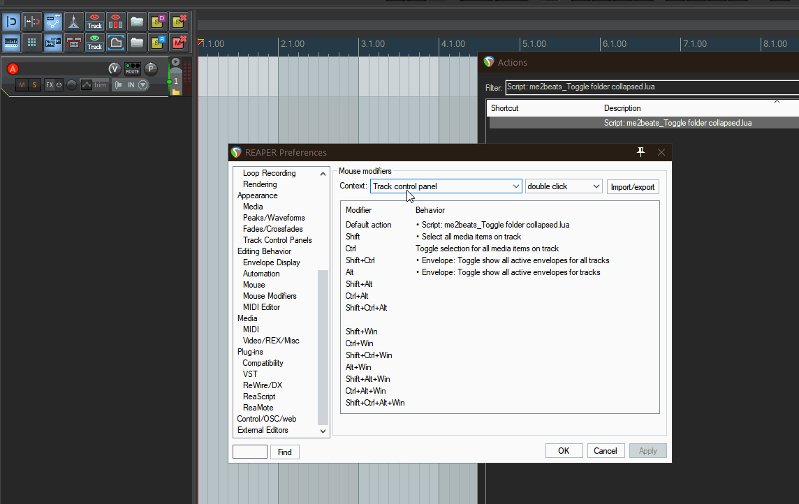Click the folder icon with blue corners
Image resolution: width=799 pixels, height=504 pixels.
(115, 43)
